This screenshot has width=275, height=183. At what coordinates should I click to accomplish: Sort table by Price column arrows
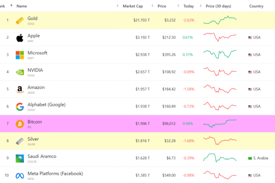[x=178, y=6]
